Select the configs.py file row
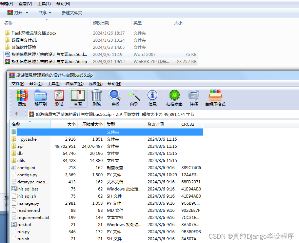The height and width of the screenshot is (243, 299). coord(107,175)
